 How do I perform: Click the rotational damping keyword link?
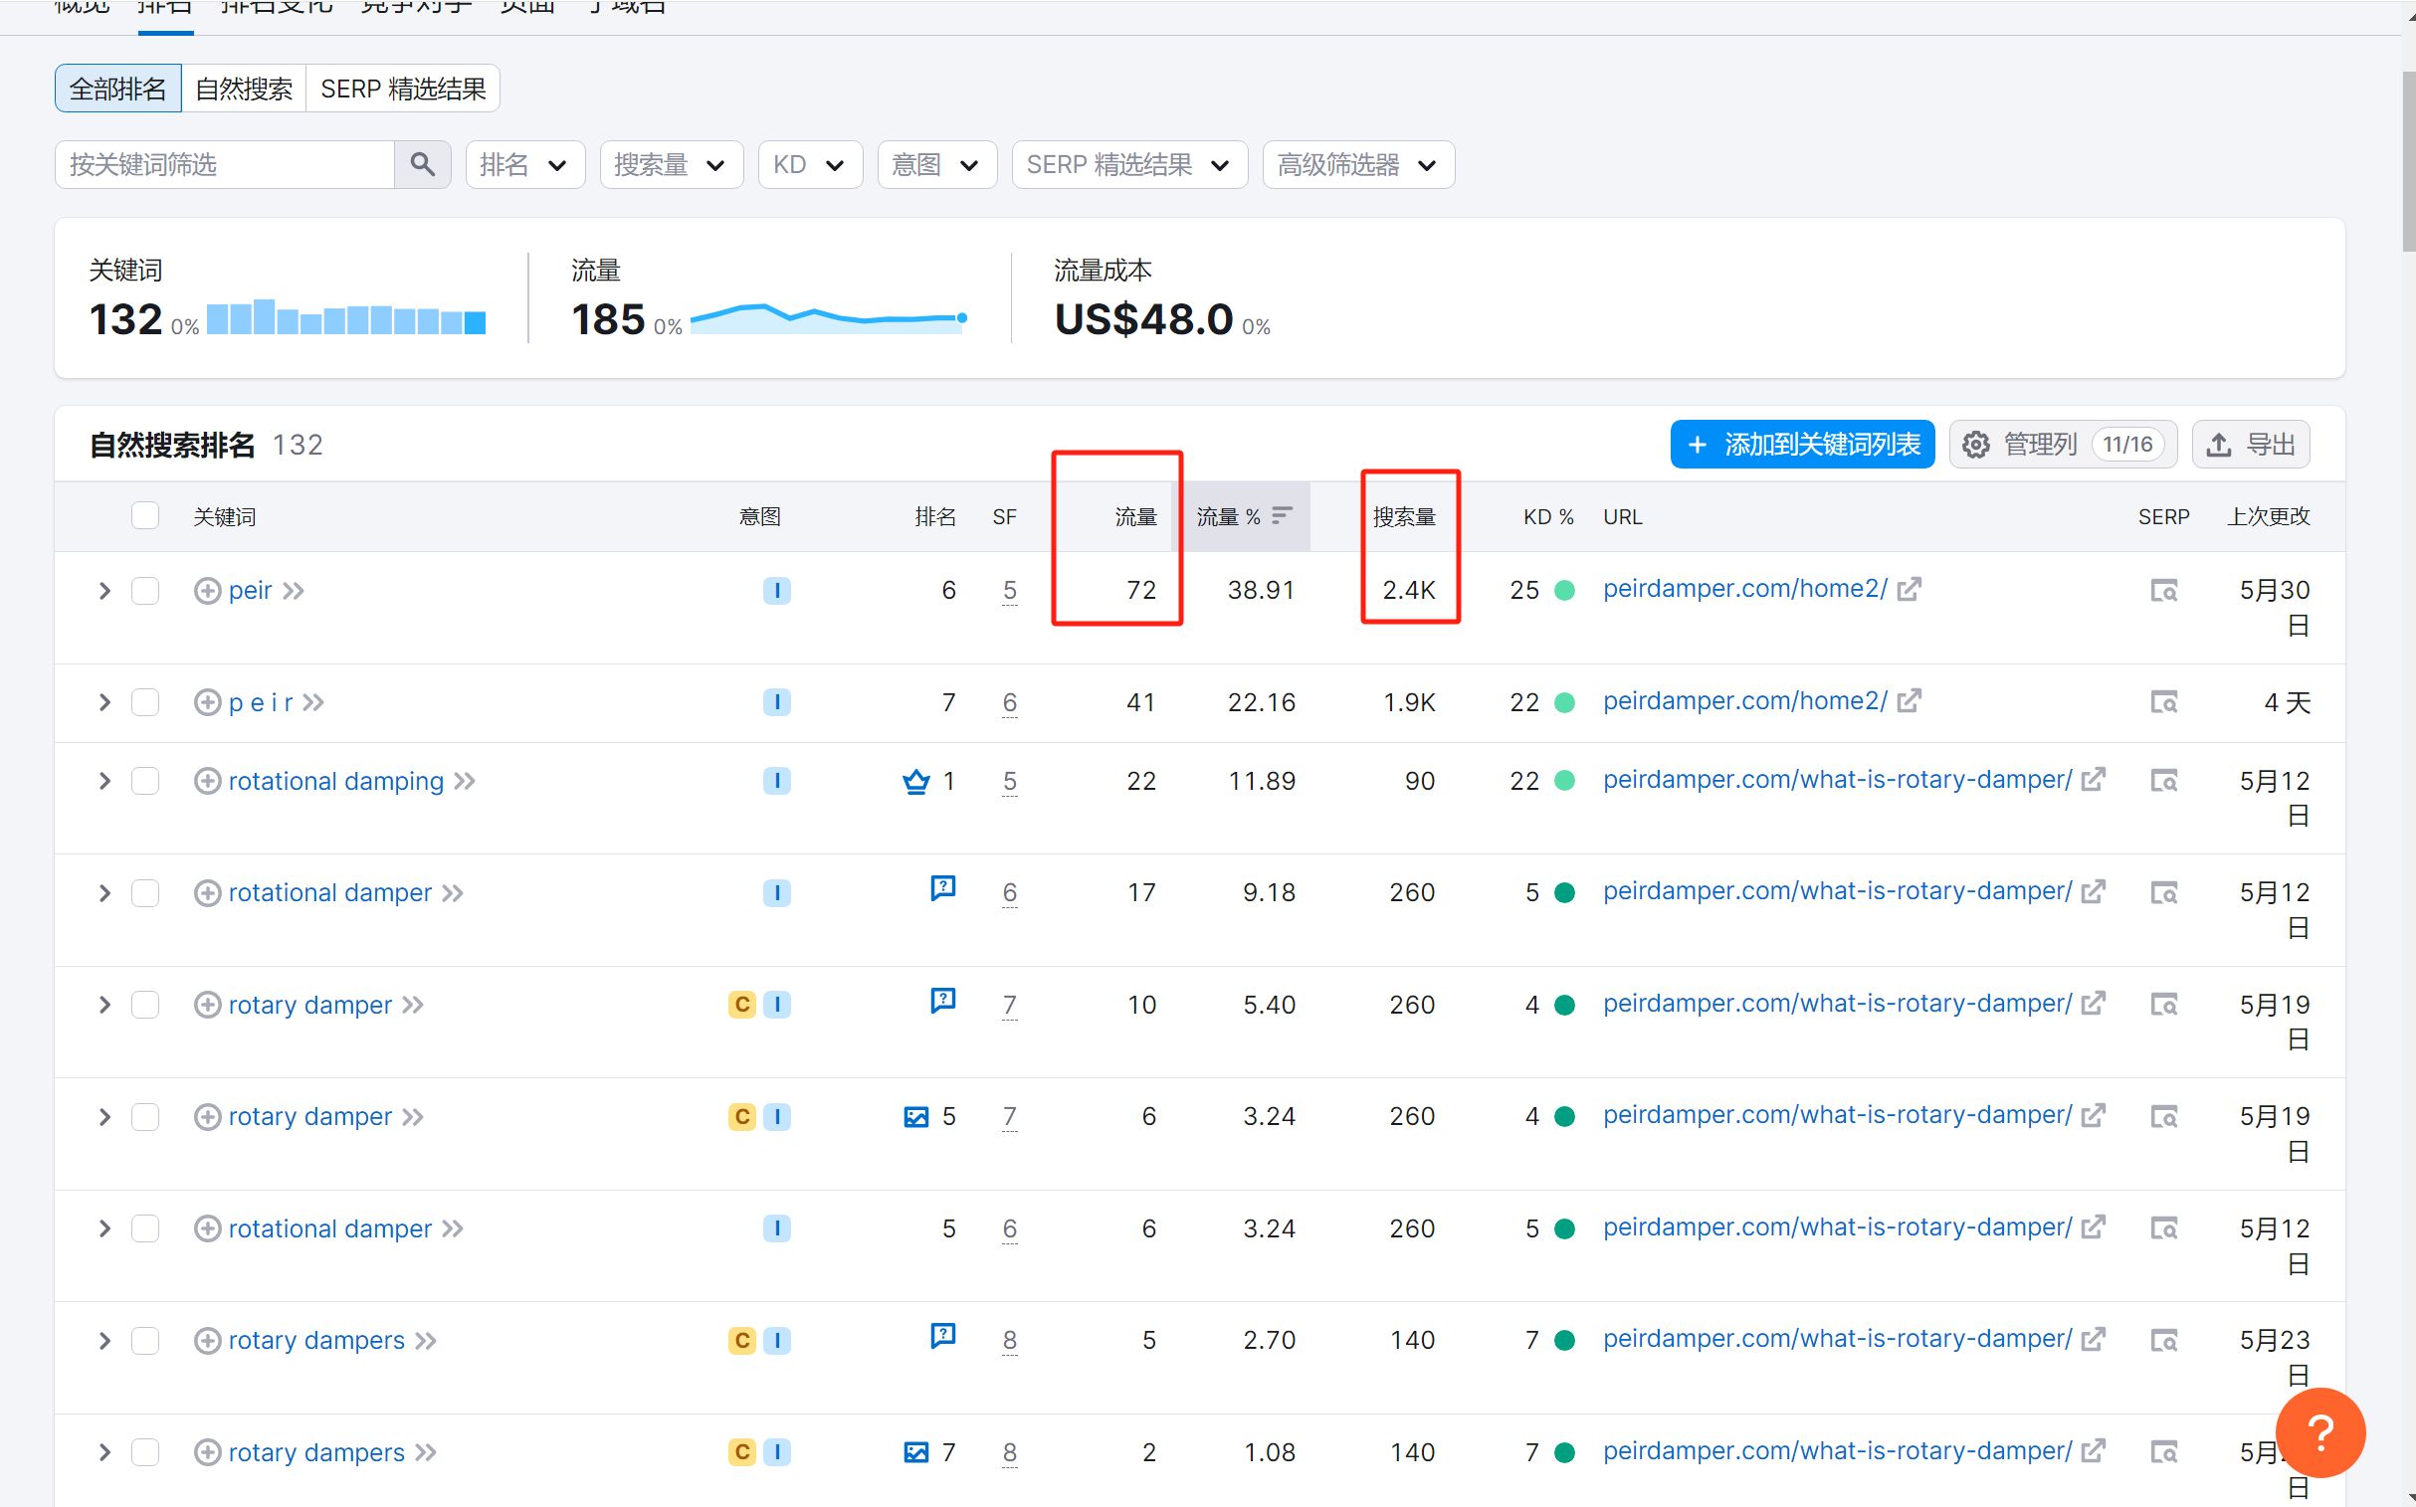pos(336,782)
